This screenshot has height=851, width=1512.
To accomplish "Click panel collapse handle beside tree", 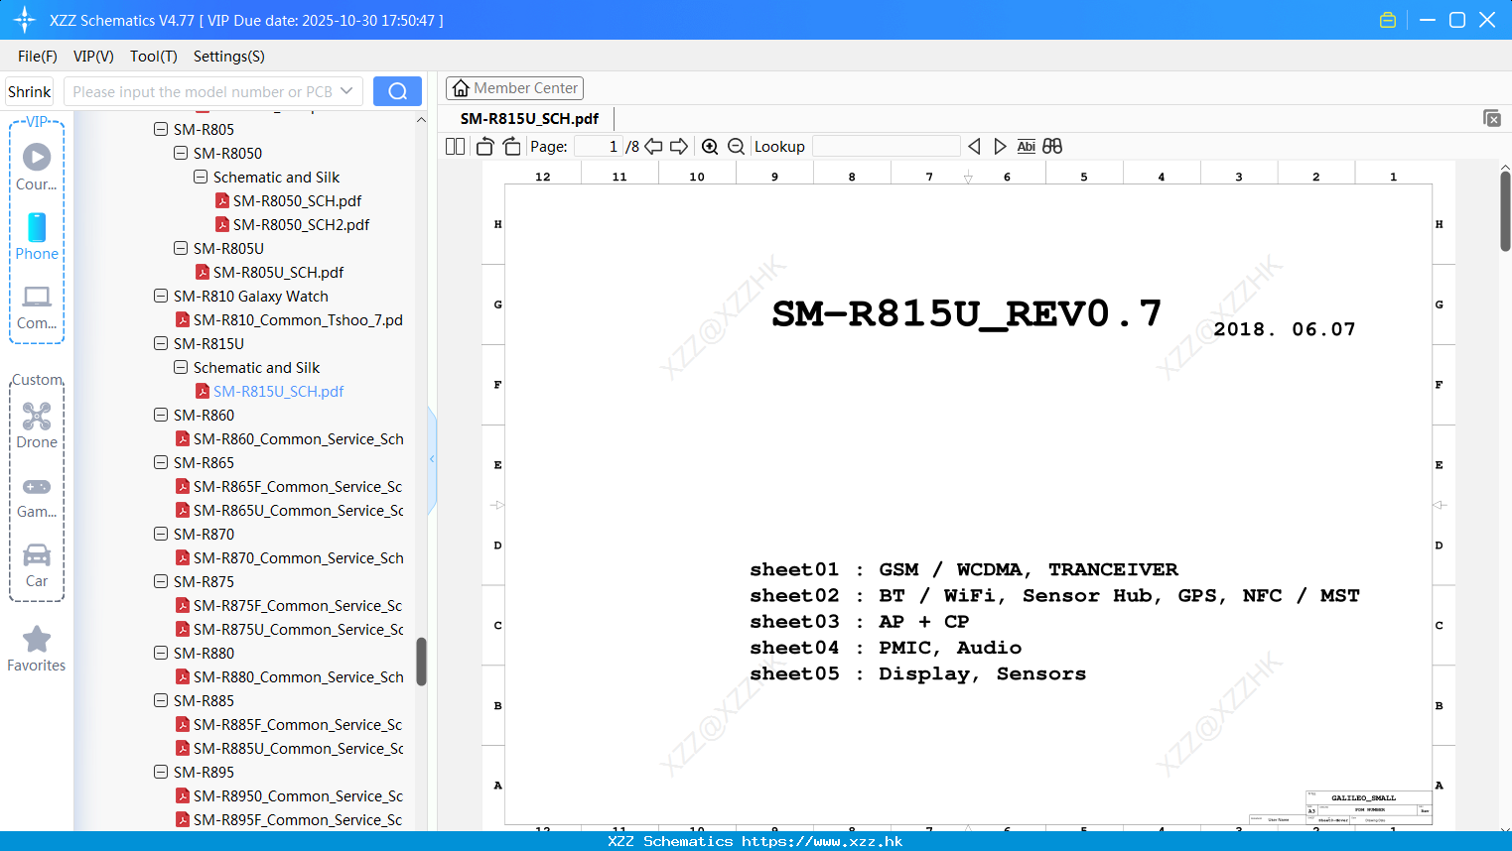I will (x=432, y=459).
